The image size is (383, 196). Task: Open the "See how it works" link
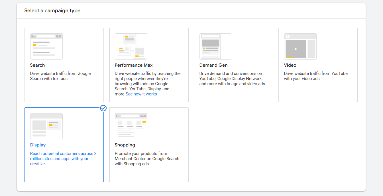[141, 94]
